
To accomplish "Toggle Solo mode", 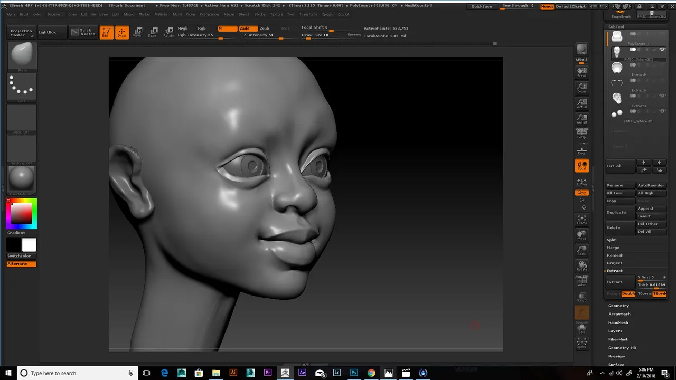I will (x=581, y=328).
